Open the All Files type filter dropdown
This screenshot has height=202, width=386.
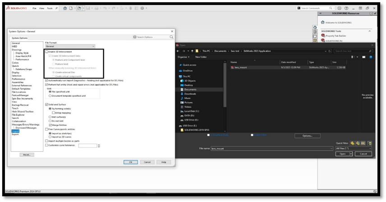(x=353, y=148)
